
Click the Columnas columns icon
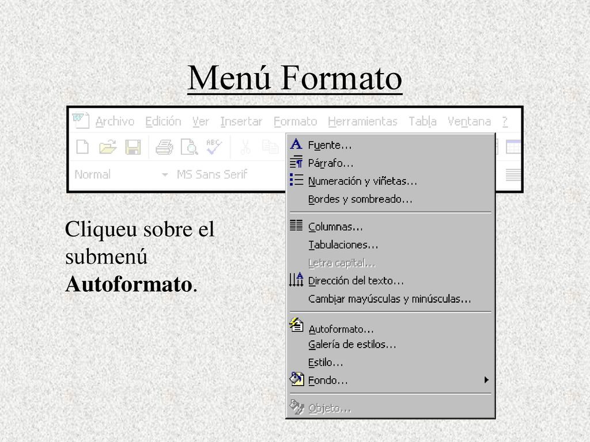(296, 225)
